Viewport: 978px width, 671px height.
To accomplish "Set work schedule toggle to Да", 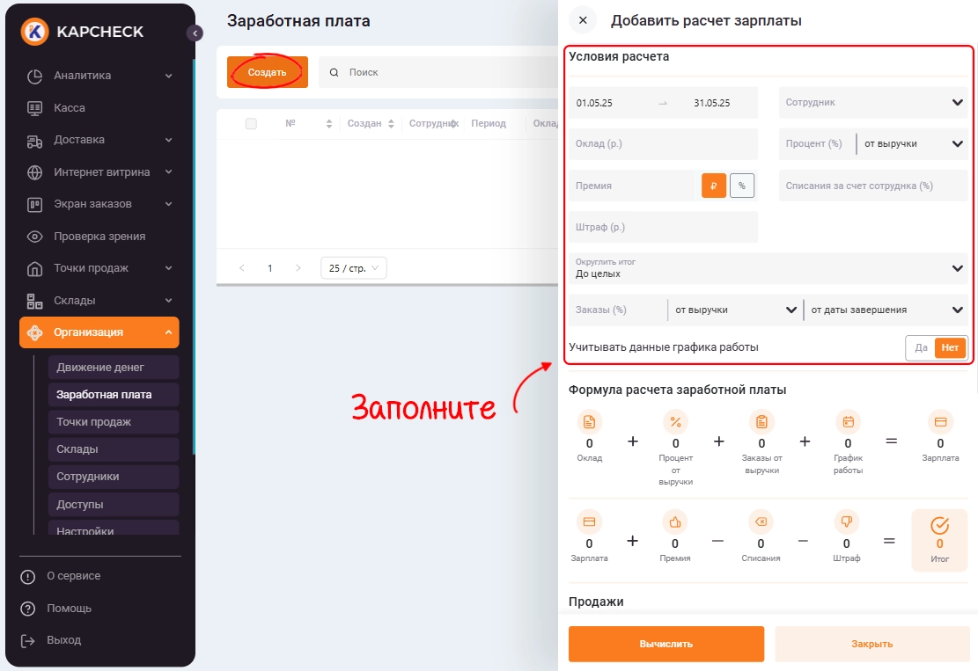I will (x=921, y=347).
